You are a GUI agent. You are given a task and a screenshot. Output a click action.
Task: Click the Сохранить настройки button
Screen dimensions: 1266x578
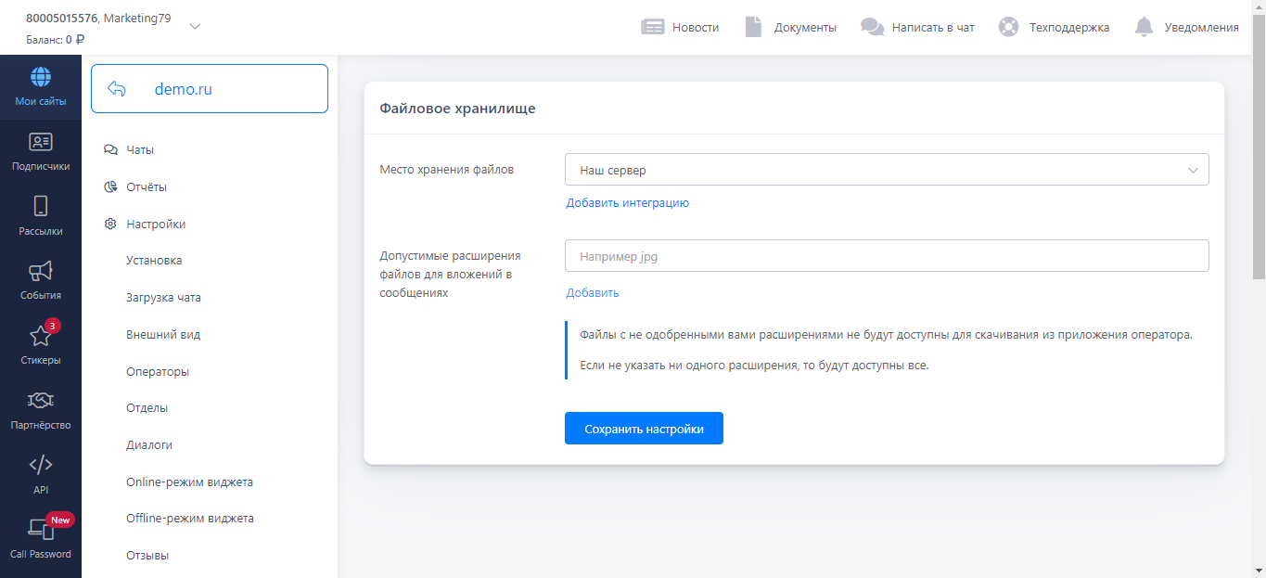(644, 429)
